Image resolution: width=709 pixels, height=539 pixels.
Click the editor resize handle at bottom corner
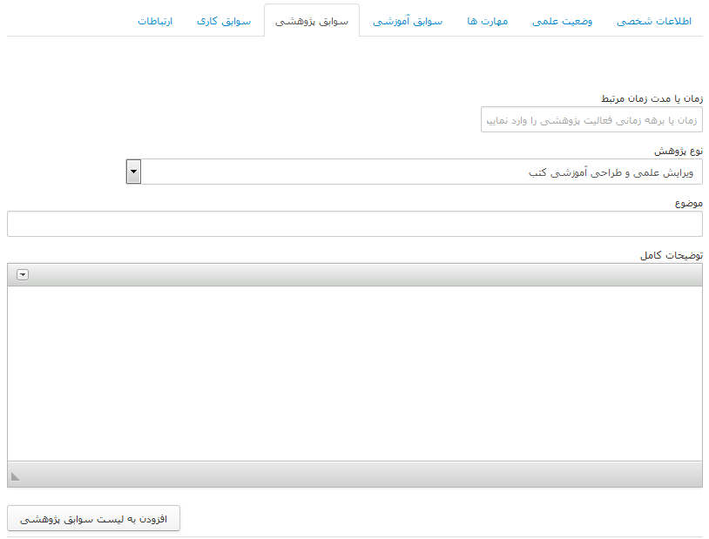click(15, 475)
